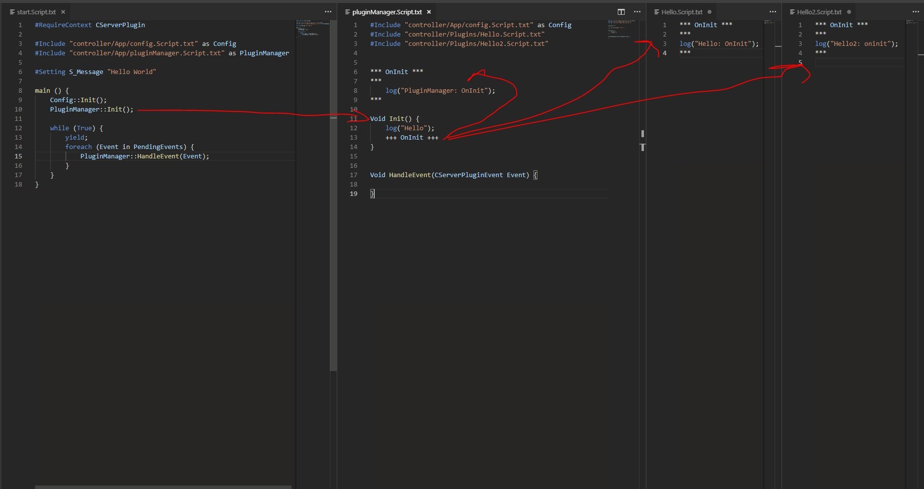924x489 pixels.
Task: Close the start.Script.txt tab
Action: pyautogui.click(x=63, y=12)
